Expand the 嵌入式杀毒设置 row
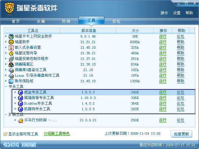199x149 pixels. pos(6,47)
